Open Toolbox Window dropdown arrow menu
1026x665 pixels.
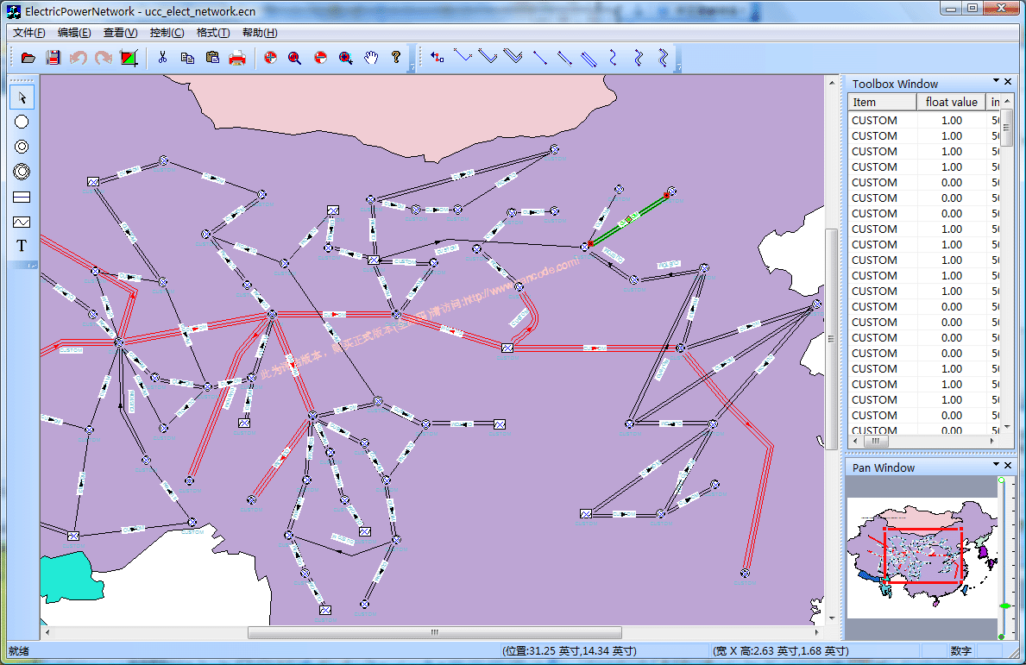point(996,82)
